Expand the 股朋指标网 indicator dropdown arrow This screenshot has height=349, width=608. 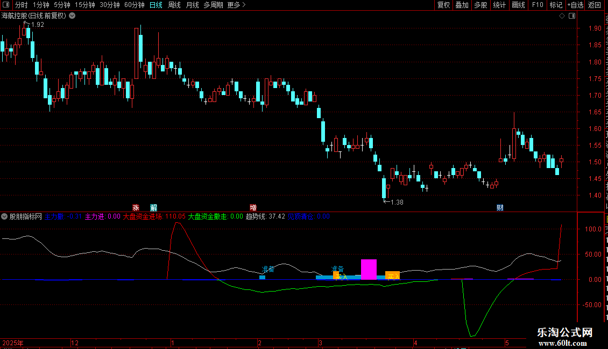[x=4, y=217]
